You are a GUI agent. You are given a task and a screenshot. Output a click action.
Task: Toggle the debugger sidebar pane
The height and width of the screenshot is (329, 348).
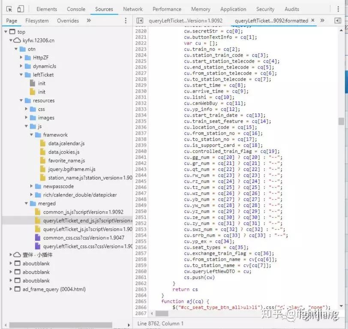(338, 21)
